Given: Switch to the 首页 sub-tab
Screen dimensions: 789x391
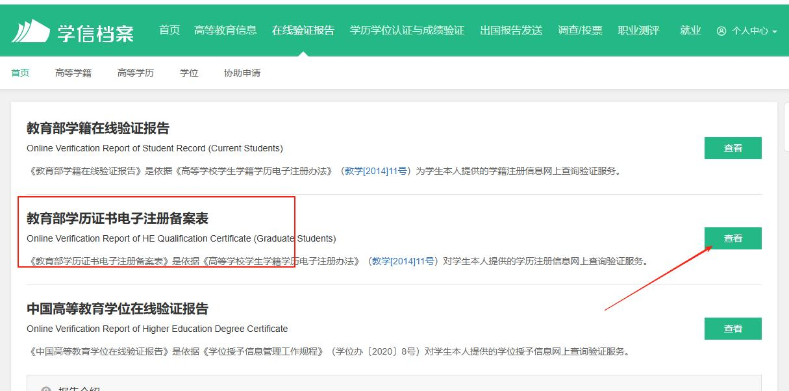Looking at the screenshot, I should tap(20, 73).
